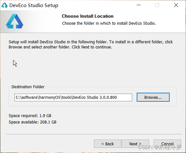Close the setup window with X
The image size is (186, 153).
click(x=176, y=5)
